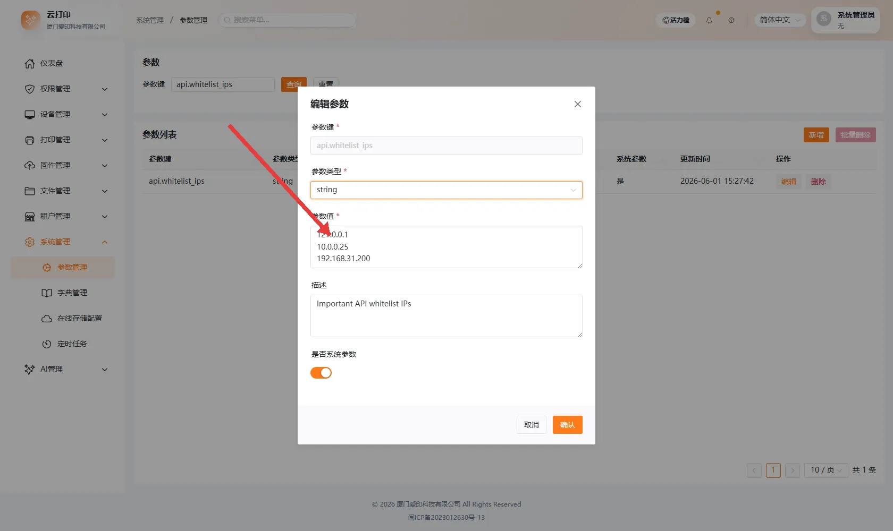Image resolution: width=893 pixels, height=531 pixels.
Task: Expand the AI管理 chevron
Action: coord(105,370)
